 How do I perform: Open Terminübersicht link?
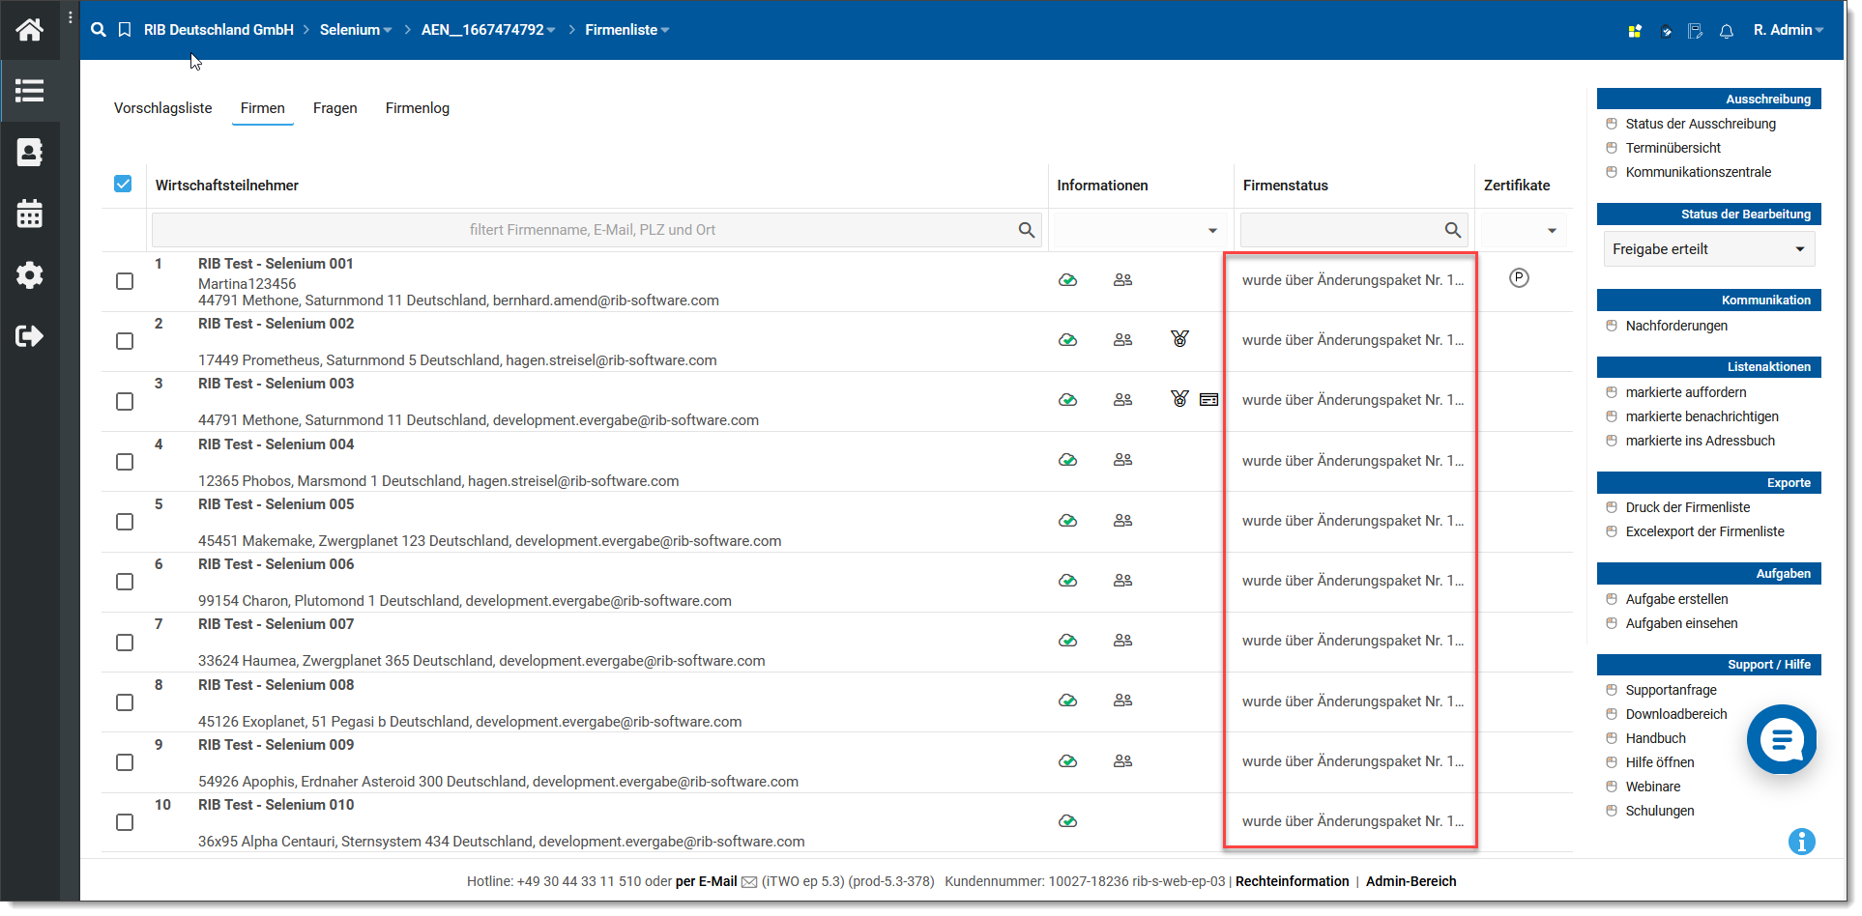coord(1673,148)
